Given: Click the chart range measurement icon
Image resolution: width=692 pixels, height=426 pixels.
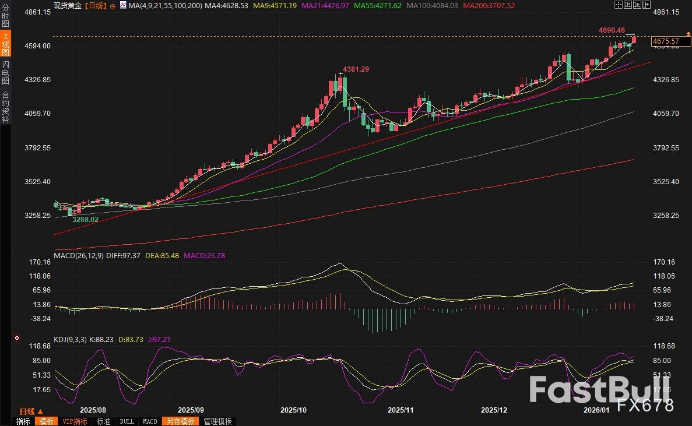Looking at the screenshot, I should [x=627, y=5].
